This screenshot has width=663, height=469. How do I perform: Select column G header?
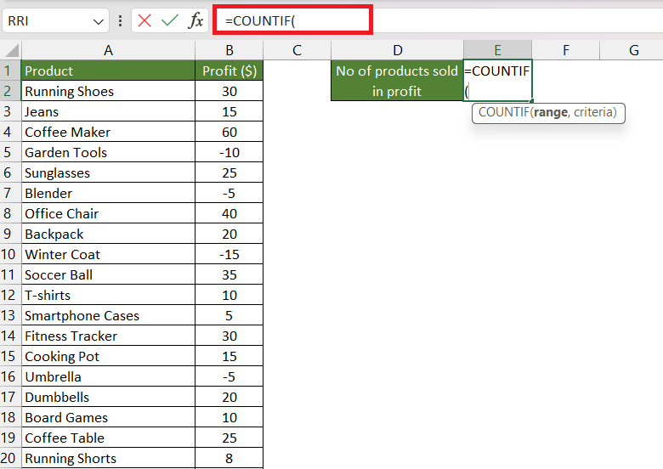coord(633,50)
